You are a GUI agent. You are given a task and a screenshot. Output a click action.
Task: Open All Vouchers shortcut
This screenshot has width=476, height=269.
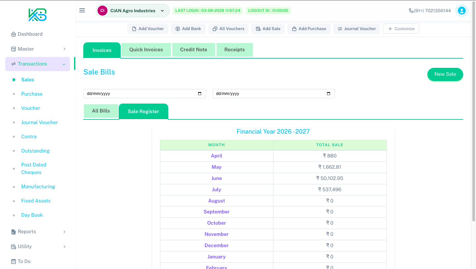click(228, 29)
